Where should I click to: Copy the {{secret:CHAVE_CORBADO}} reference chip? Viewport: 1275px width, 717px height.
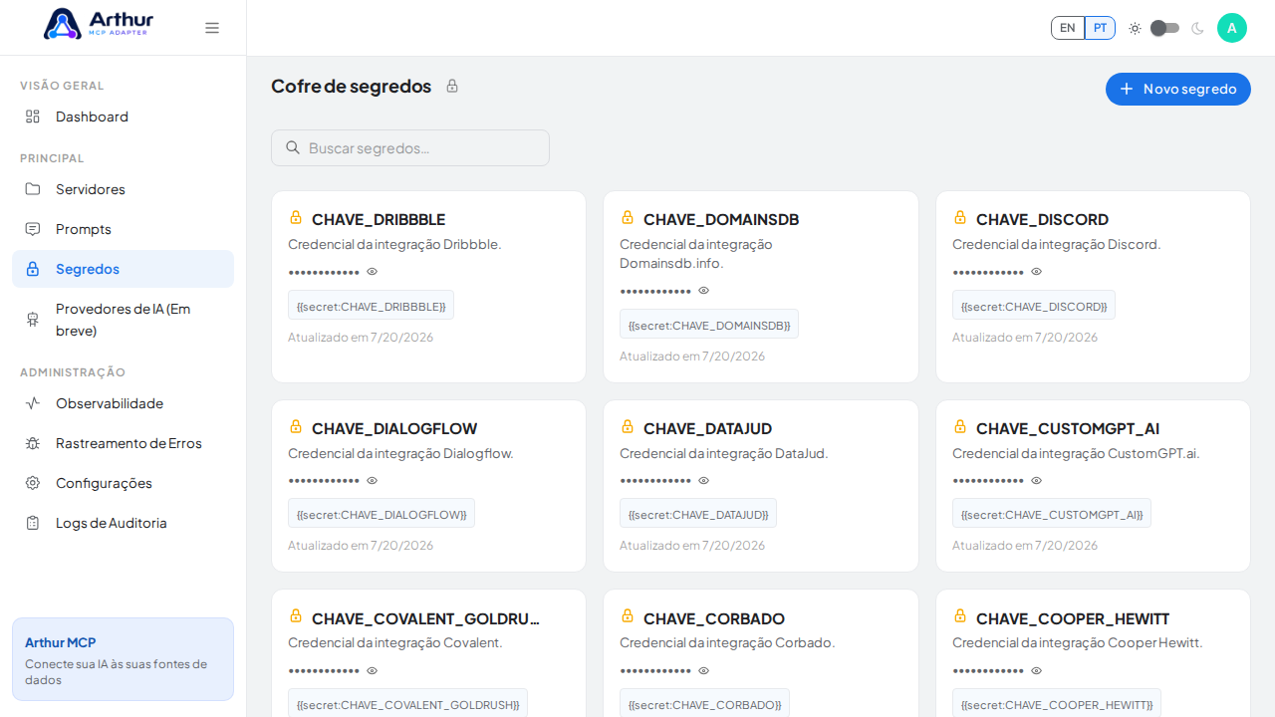click(x=704, y=704)
